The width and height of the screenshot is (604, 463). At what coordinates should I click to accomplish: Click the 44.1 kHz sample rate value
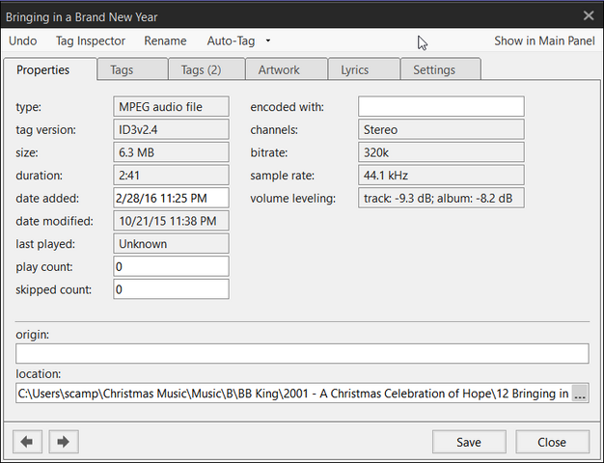[x=441, y=176]
